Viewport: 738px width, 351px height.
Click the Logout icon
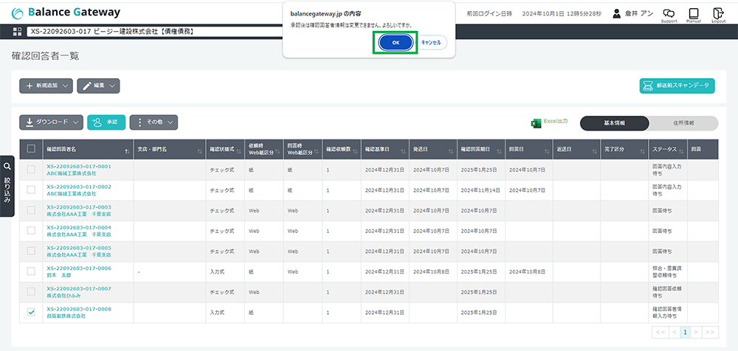coord(718,14)
